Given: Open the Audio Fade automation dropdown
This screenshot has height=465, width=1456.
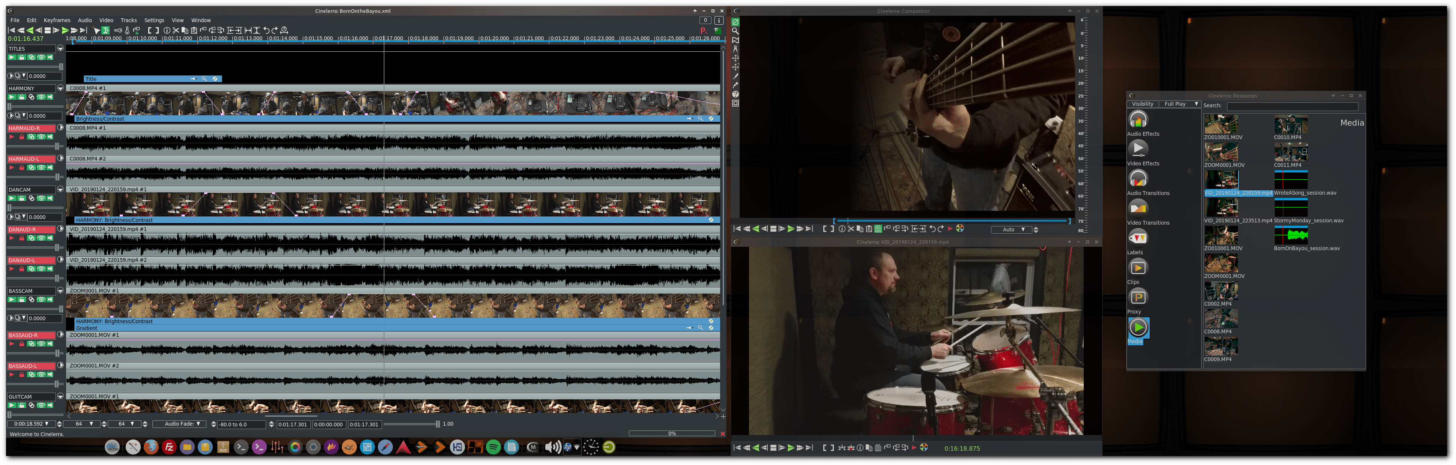Looking at the screenshot, I should (179, 424).
